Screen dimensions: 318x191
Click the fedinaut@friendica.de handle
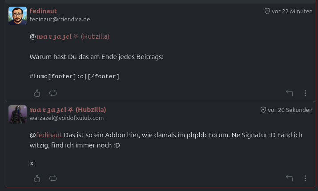tap(60, 19)
